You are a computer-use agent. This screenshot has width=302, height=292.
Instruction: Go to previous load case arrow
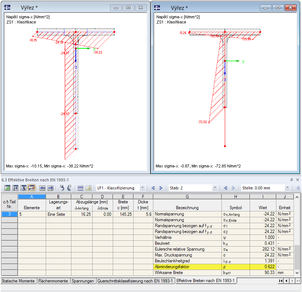tap(153, 188)
